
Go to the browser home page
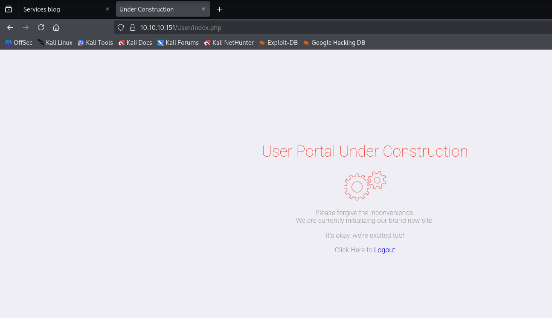tap(56, 27)
